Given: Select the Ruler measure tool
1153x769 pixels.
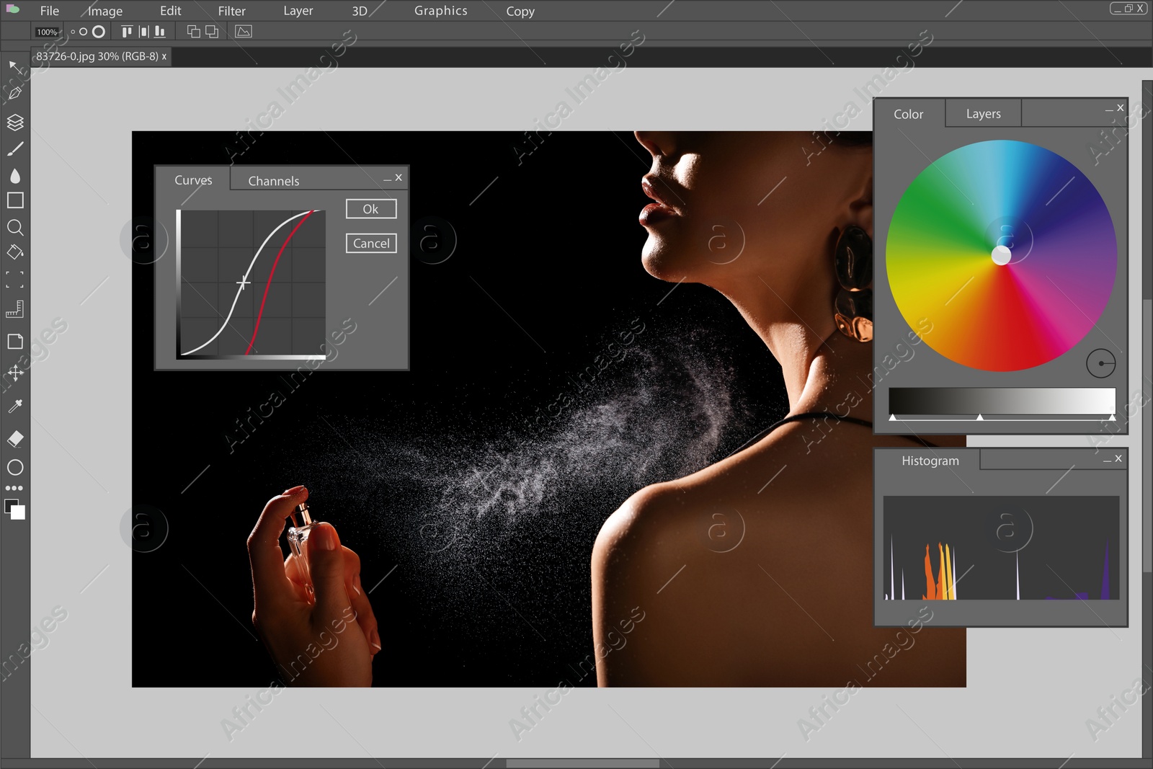Looking at the screenshot, I should point(15,309).
